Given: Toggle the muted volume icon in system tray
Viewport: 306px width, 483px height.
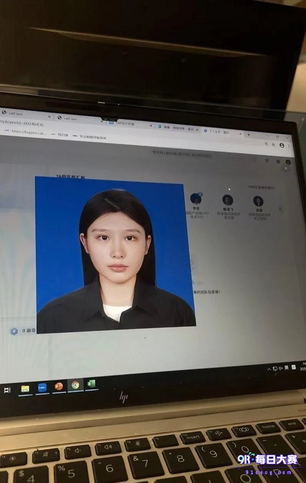Looking at the screenshot, I should (x=281, y=368).
